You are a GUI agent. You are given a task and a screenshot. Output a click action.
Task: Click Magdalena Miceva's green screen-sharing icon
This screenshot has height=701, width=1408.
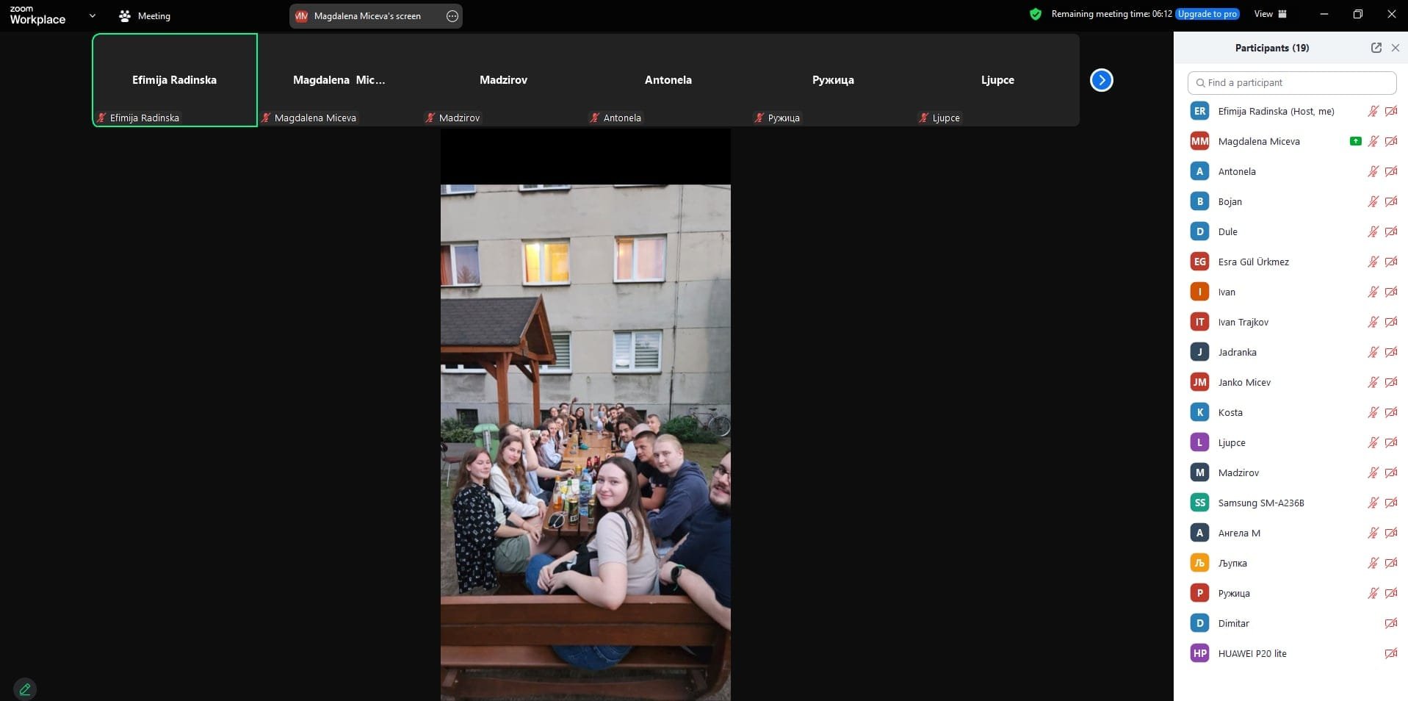tap(1355, 142)
